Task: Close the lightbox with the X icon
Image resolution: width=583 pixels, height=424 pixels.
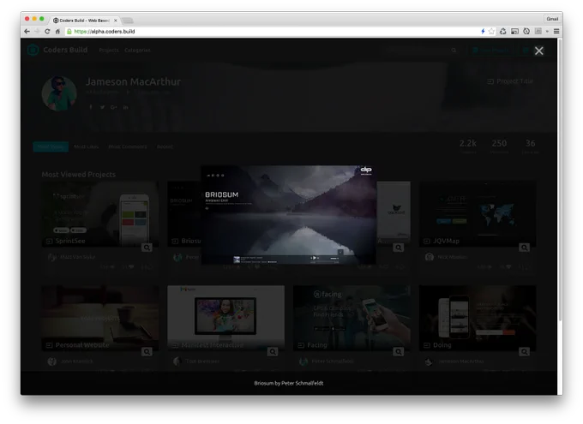Action: 538,51
